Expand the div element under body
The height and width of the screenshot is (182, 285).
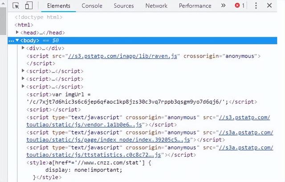23,48
